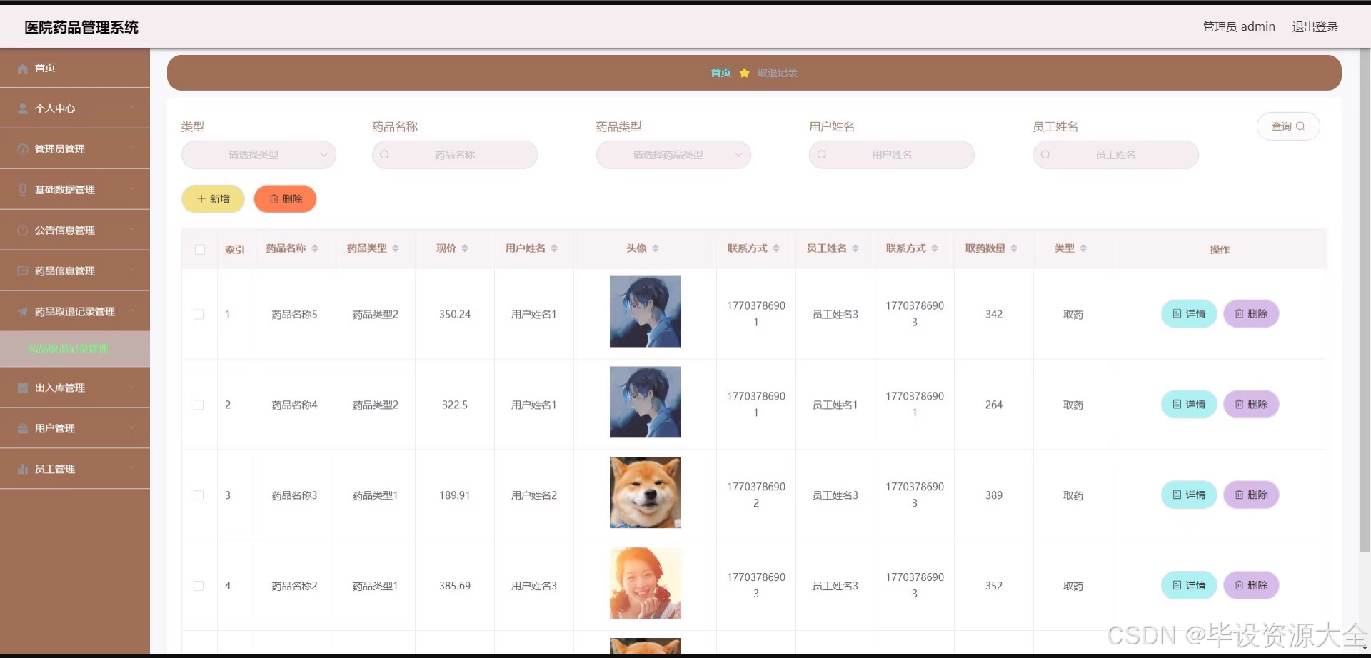Image resolution: width=1371 pixels, height=658 pixels.
Task: Check the box for row 4 药品名称2
Action: click(199, 587)
